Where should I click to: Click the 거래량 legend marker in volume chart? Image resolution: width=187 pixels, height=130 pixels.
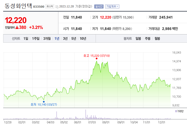(x=176, y=111)
